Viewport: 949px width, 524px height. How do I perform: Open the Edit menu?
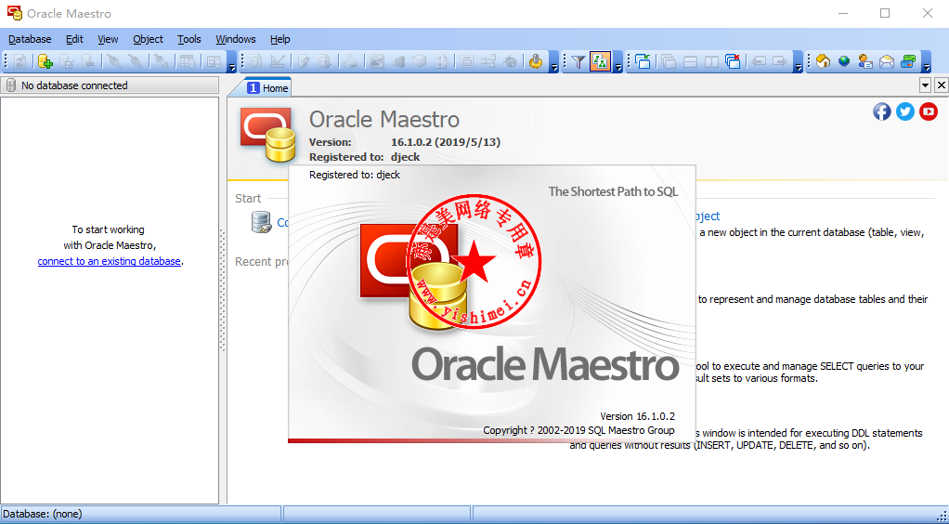74,39
